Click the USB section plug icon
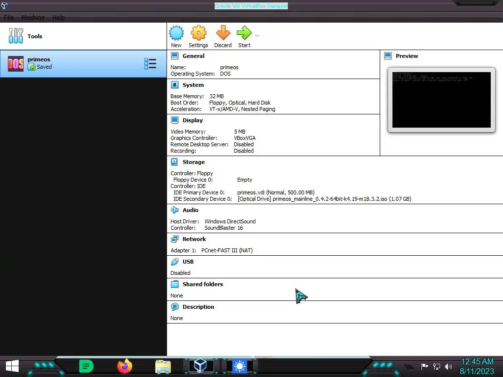The height and width of the screenshot is (377, 503). coord(174,262)
